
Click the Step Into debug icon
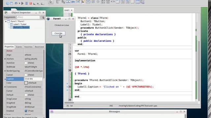pos(35,4)
